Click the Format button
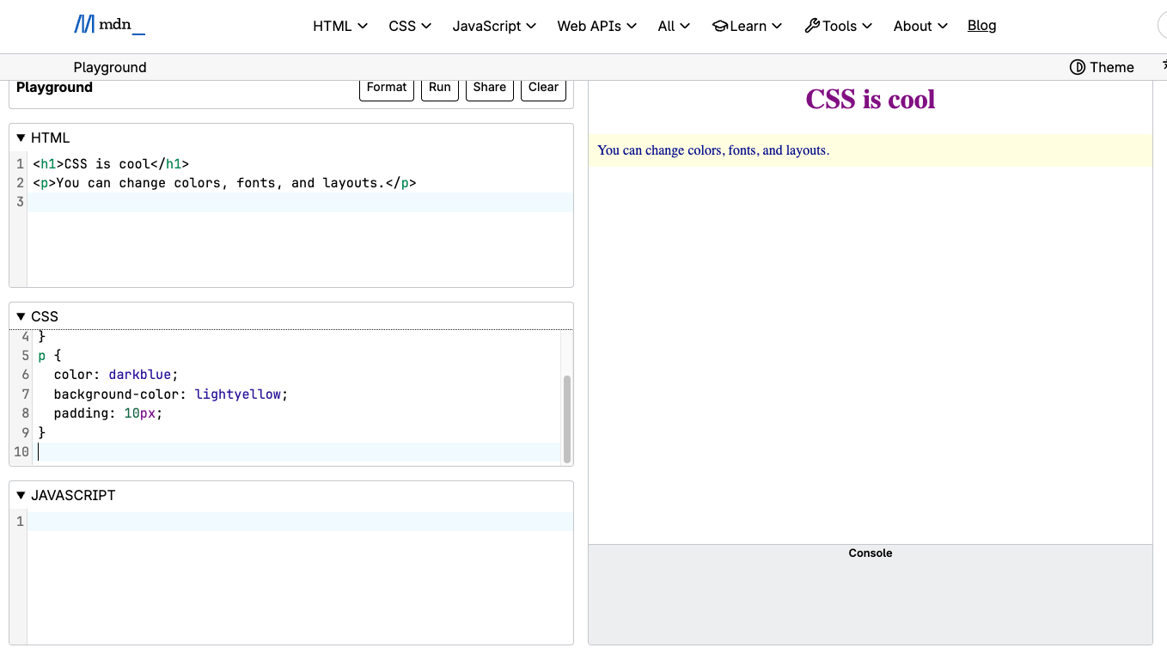Image resolution: width=1167 pixels, height=654 pixels. coord(387,88)
